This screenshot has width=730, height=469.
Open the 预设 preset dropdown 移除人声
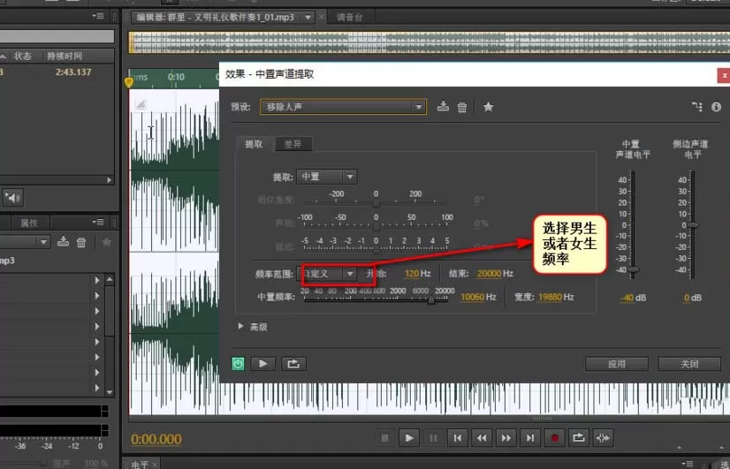tap(343, 107)
